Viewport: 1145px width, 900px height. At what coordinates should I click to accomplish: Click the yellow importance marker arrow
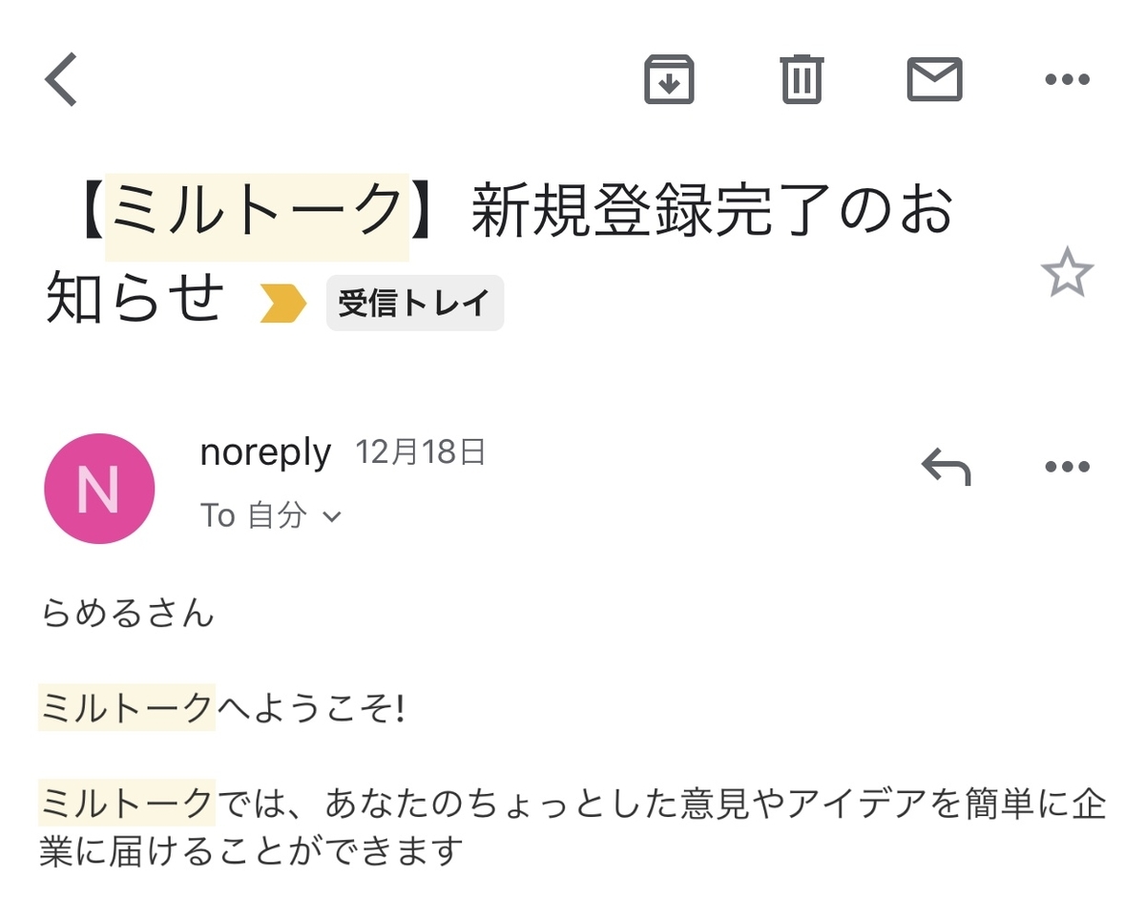pyautogui.click(x=283, y=303)
